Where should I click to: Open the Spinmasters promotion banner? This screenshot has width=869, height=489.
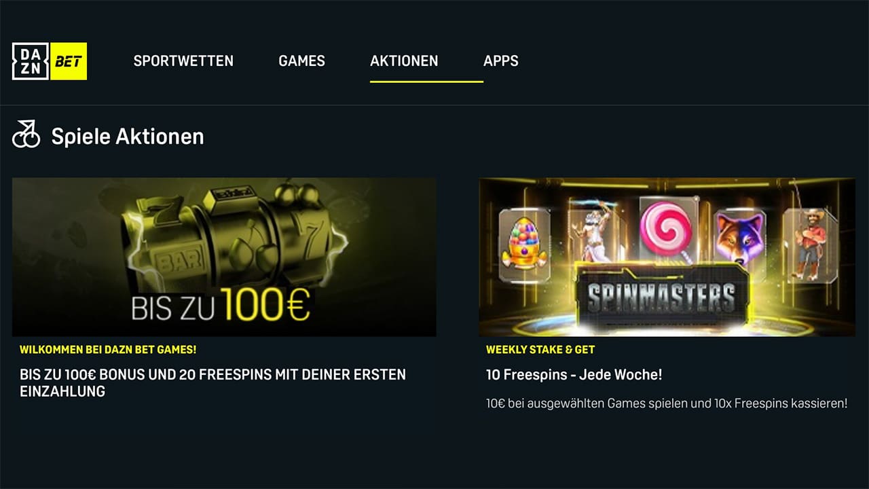(x=667, y=257)
